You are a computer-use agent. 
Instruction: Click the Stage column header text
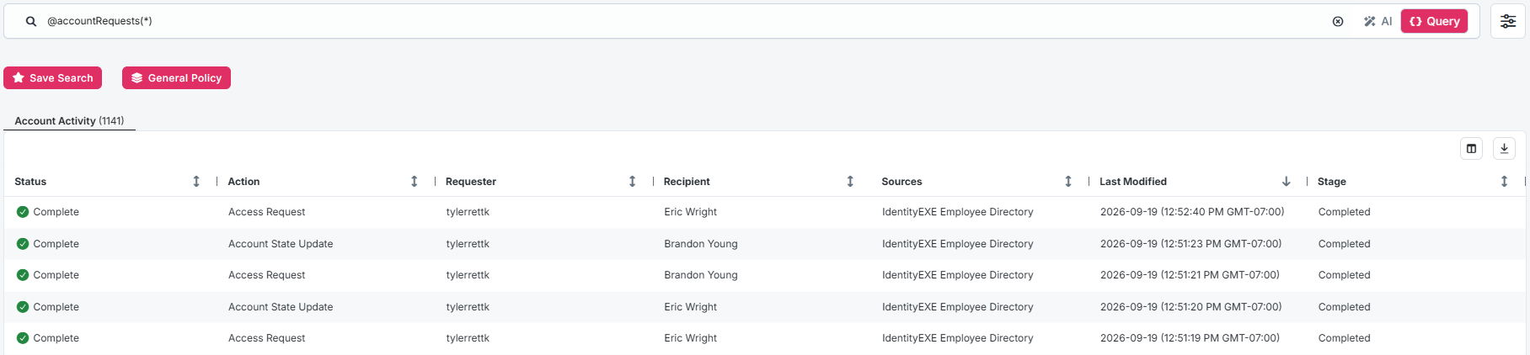(x=1332, y=182)
